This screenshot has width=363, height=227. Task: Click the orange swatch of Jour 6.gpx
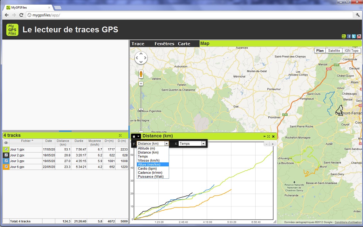[x=6, y=167]
